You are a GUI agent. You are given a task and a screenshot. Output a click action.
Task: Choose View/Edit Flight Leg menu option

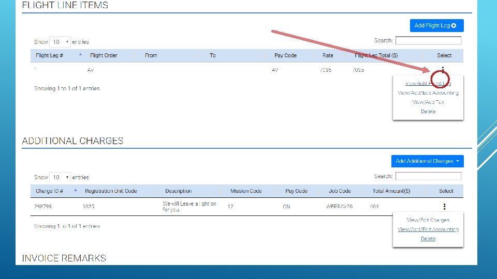[x=428, y=84]
